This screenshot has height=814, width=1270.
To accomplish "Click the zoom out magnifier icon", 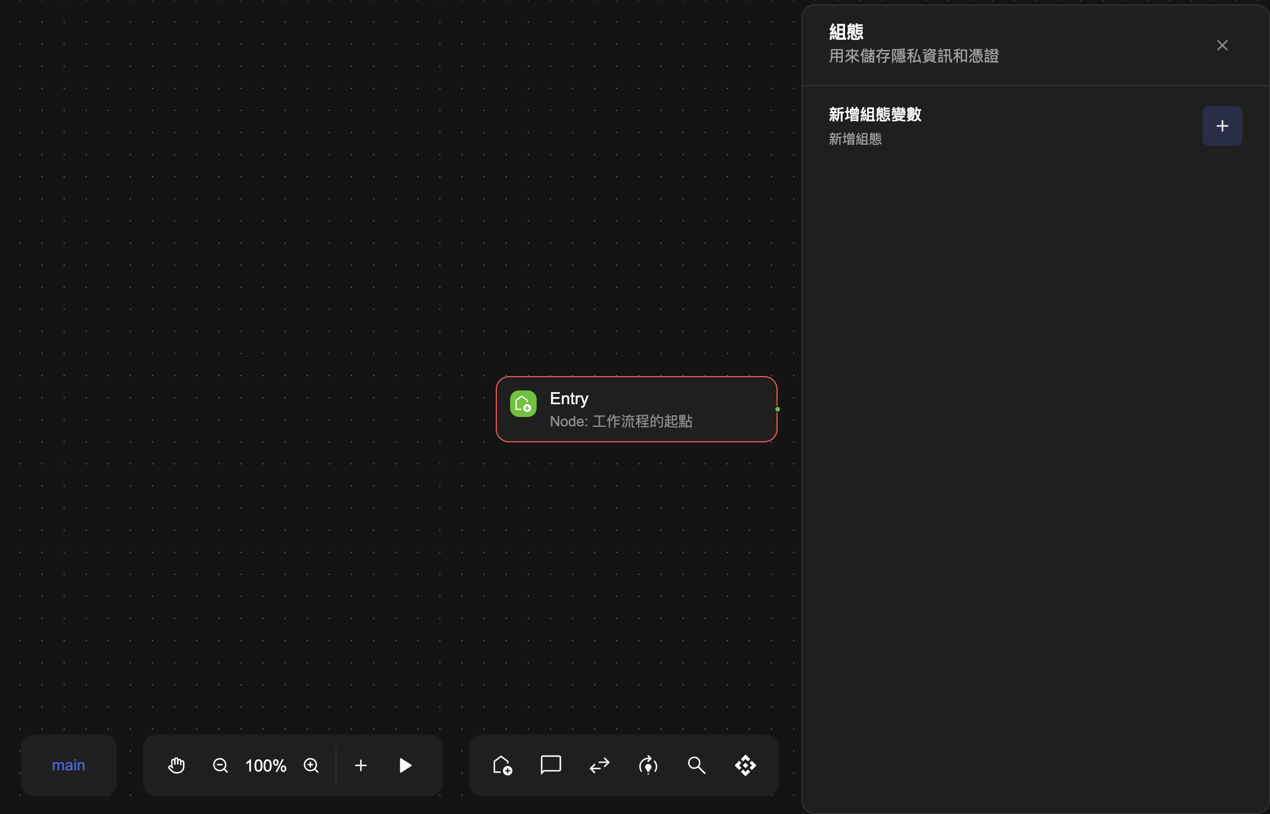I will (x=220, y=765).
